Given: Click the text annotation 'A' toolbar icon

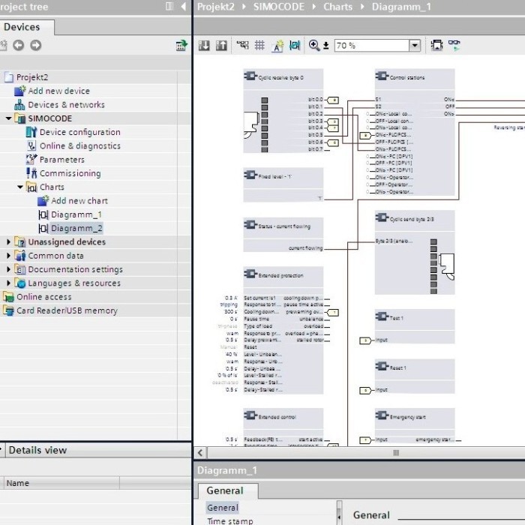Looking at the screenshot, I should [277, 46].
